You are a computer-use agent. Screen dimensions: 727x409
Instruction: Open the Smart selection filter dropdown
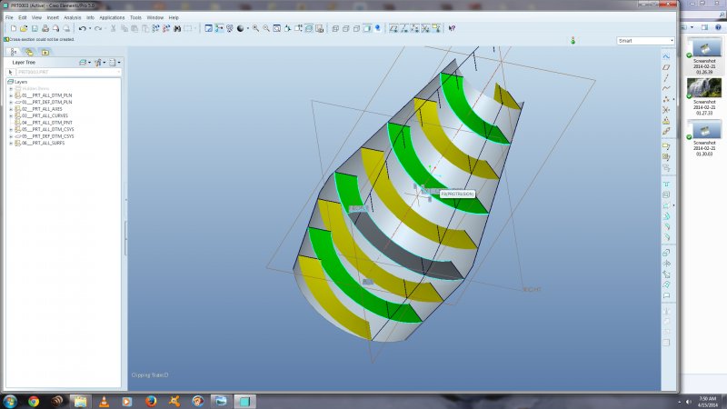click(x=672, y=41)
